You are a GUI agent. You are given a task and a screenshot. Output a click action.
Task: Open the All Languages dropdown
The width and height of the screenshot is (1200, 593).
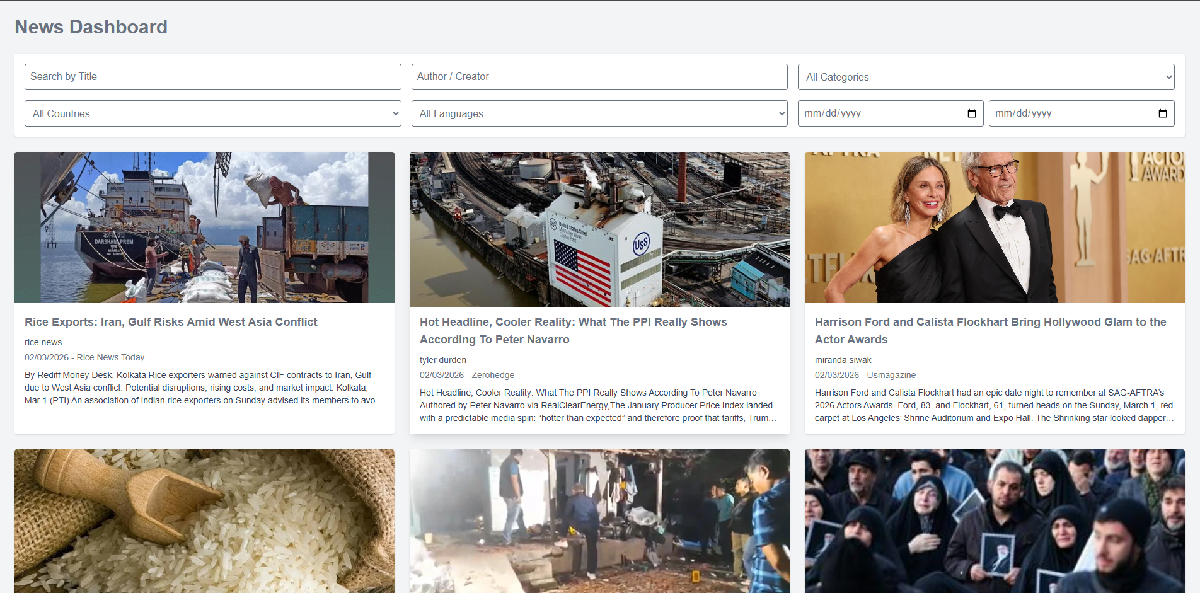click(599, 113)
